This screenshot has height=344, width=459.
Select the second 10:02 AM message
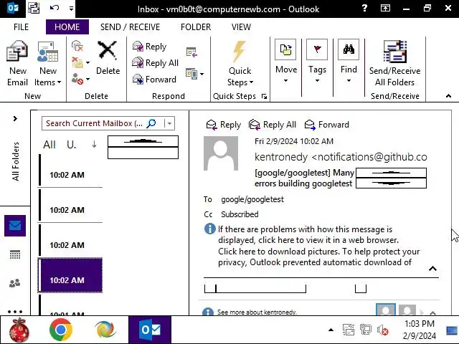[70, 205]
